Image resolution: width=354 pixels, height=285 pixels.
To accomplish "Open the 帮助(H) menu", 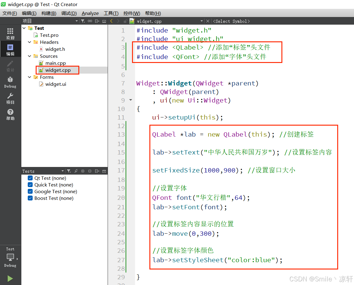I will click(153, 13).
